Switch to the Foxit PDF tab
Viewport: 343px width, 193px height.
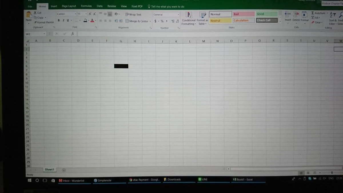137,6
